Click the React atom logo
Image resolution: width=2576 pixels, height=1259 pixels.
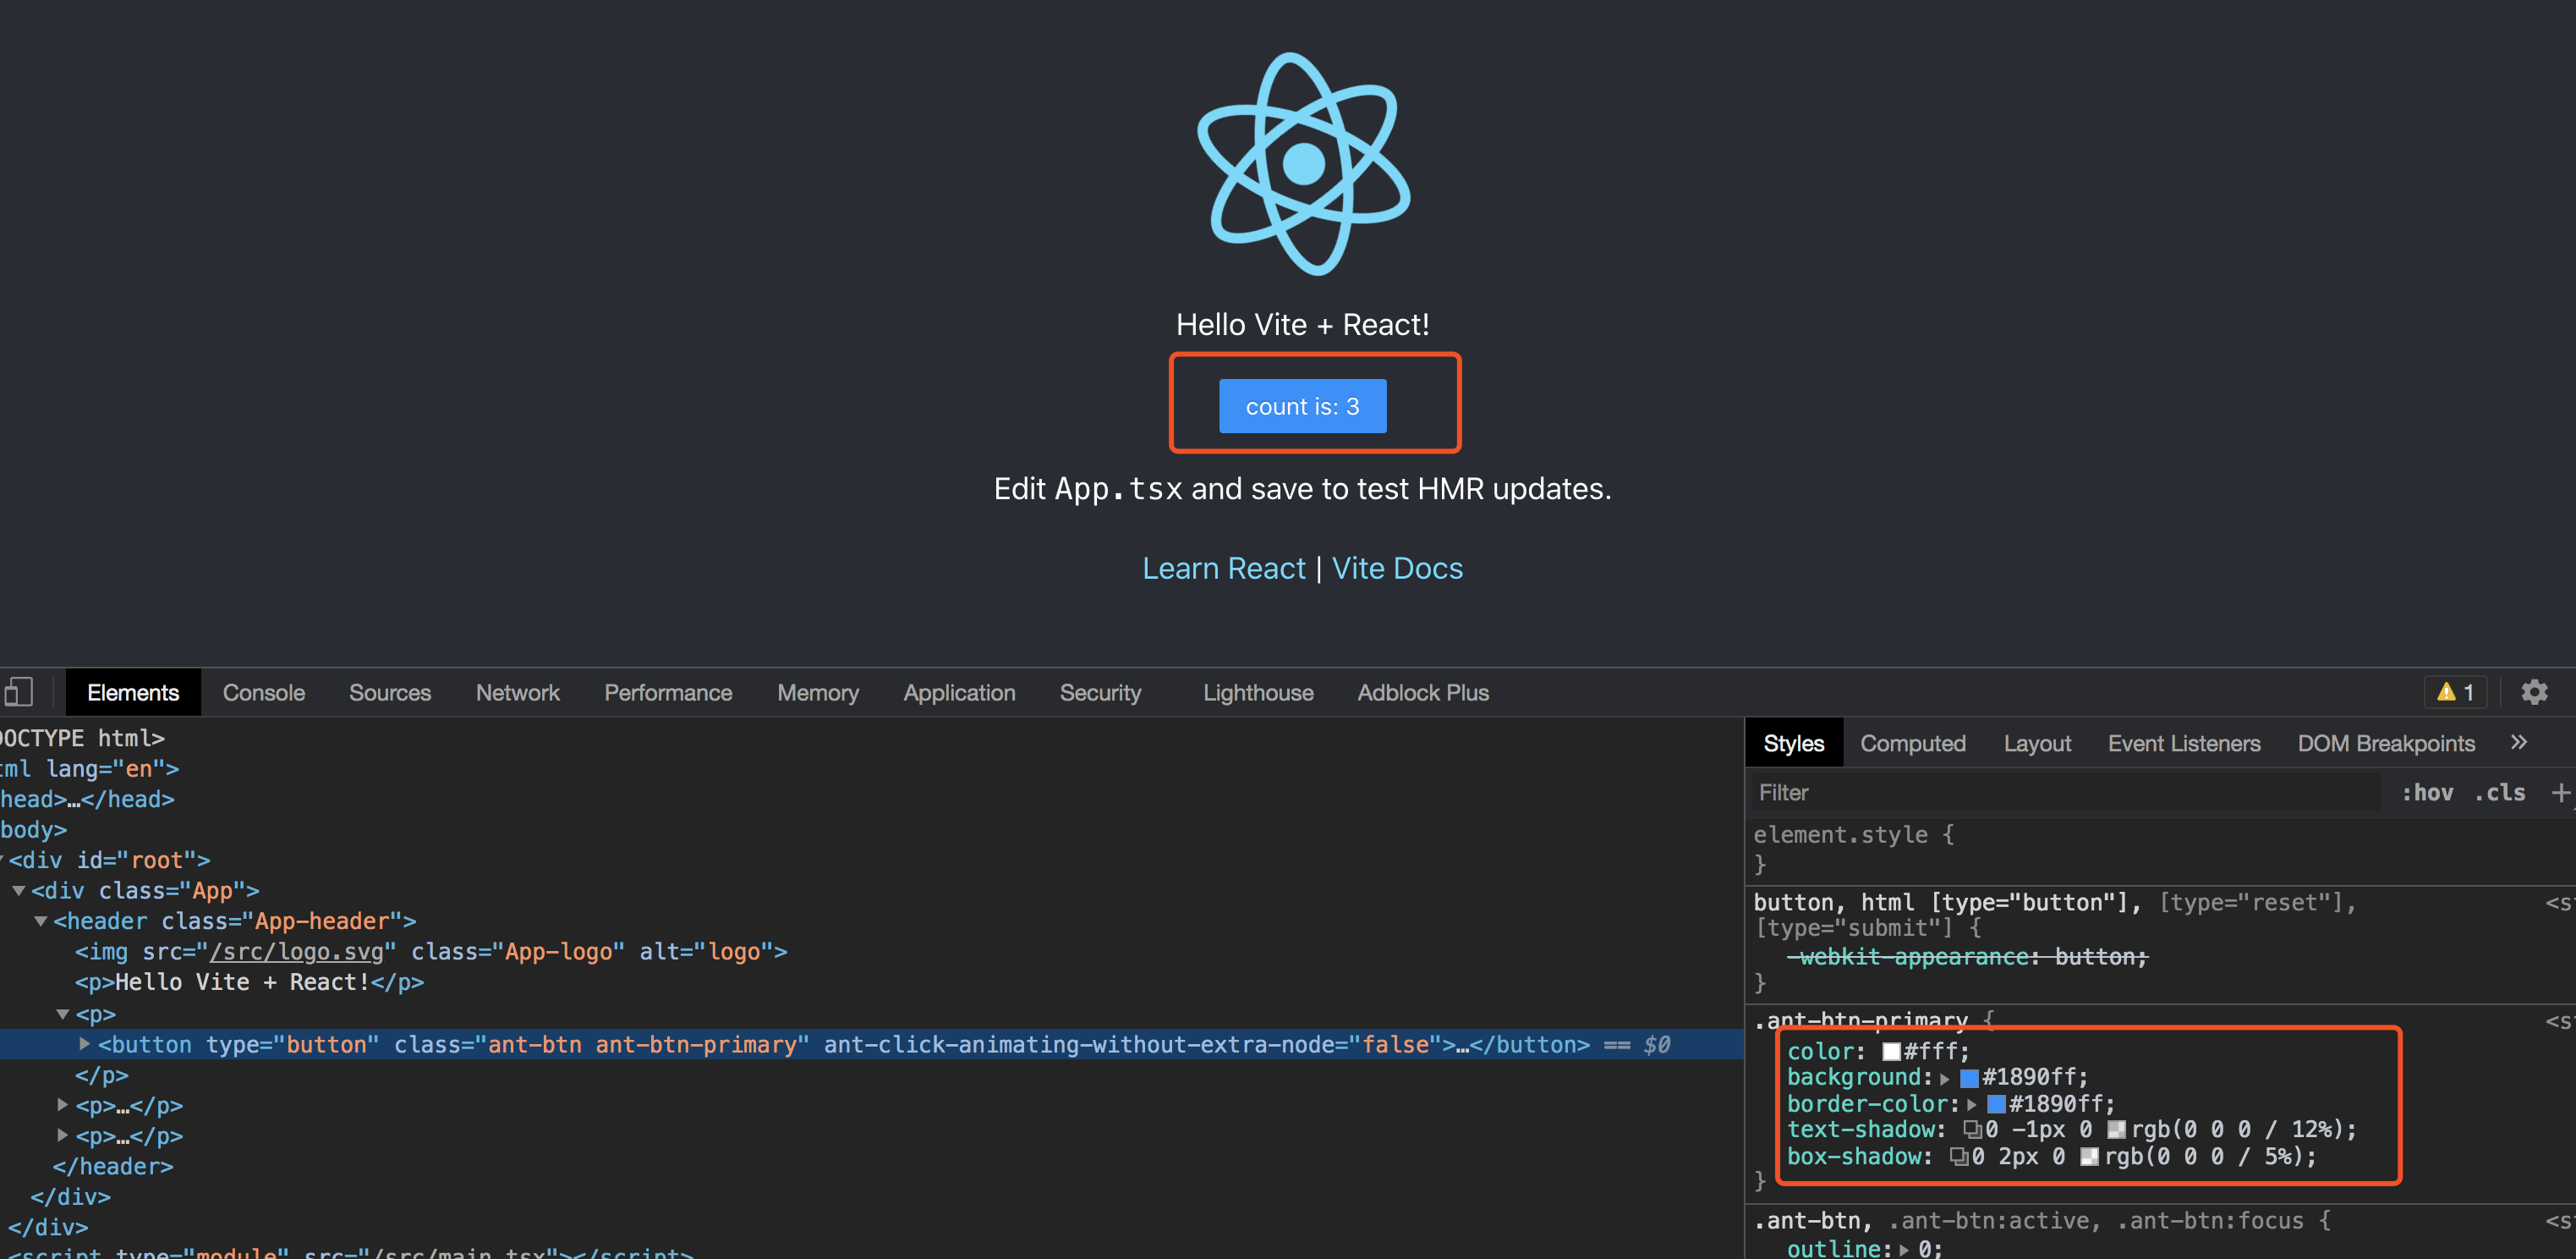(x=1303, y=165)
